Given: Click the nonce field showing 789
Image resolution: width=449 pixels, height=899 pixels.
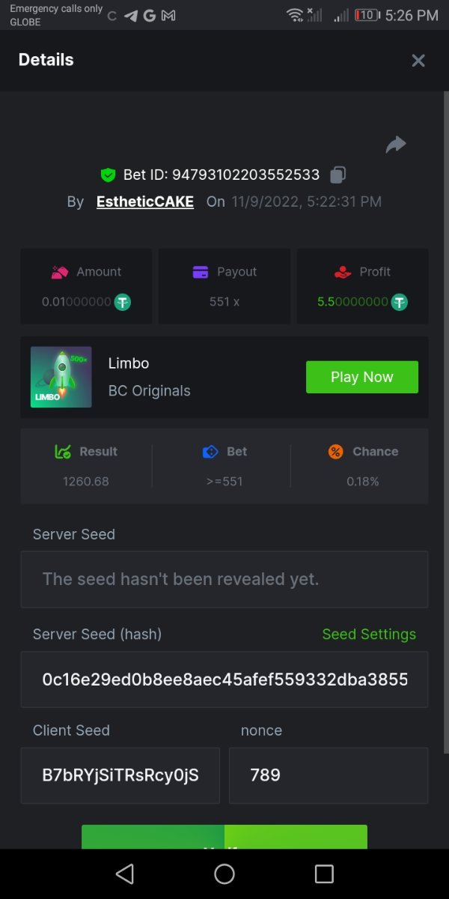Looking at the screenshot, I should [x=329, y=775].
